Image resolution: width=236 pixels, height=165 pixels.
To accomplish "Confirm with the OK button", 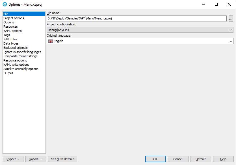I will click(155, 159).
